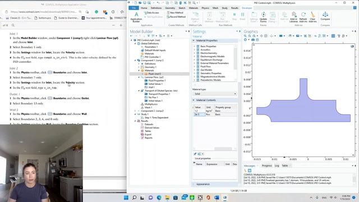Screen dimensions: 359x202
Task: Collapse the Transport of Diluted Species node
Action: point(139,91)
